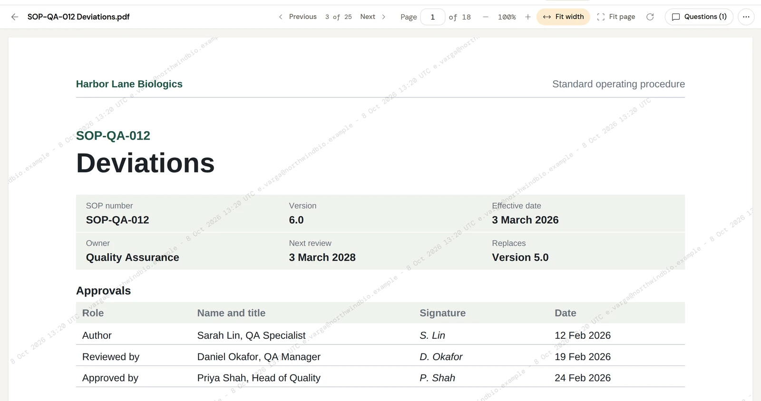Click the Approvals section heading
Image resolution: width=761 pixels, height=401 pixels.
[104, 291]
